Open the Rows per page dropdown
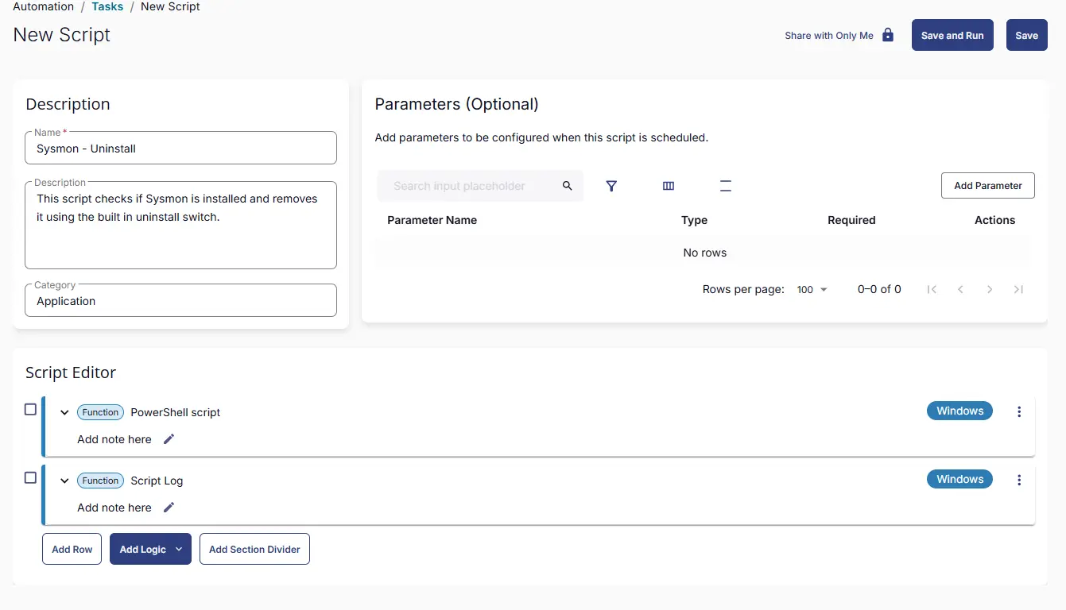Image resolution: width=1066 pixels, height=610 pixels. [812, 290]
